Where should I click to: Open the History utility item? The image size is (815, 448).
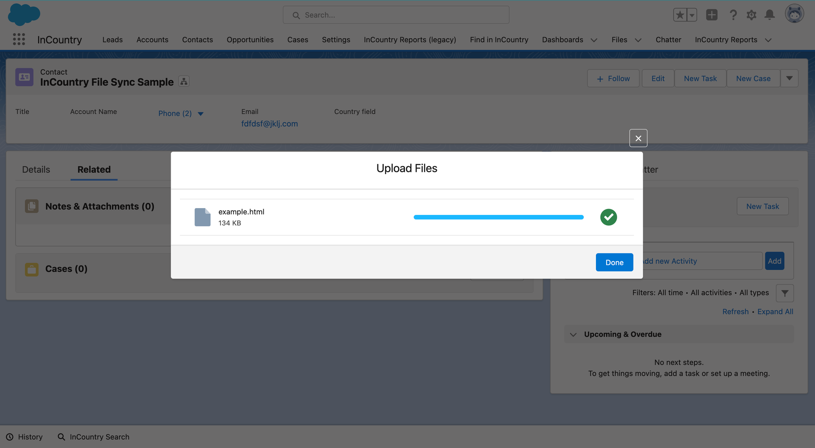[x=25, y=437]
